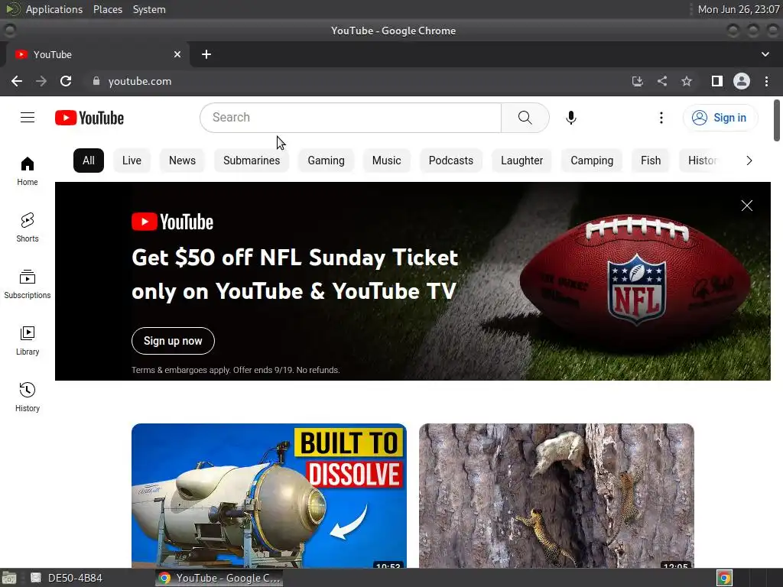Image resolution: width=783 pixels, height=587 pixels.
Task: Click the install app icon in address bar
Action: [x=637, y=81]
